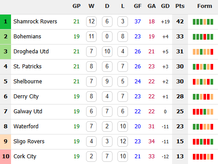Select the Bohemians team name
Viewport: 218px width, 164px height.
tap(27, 37)
